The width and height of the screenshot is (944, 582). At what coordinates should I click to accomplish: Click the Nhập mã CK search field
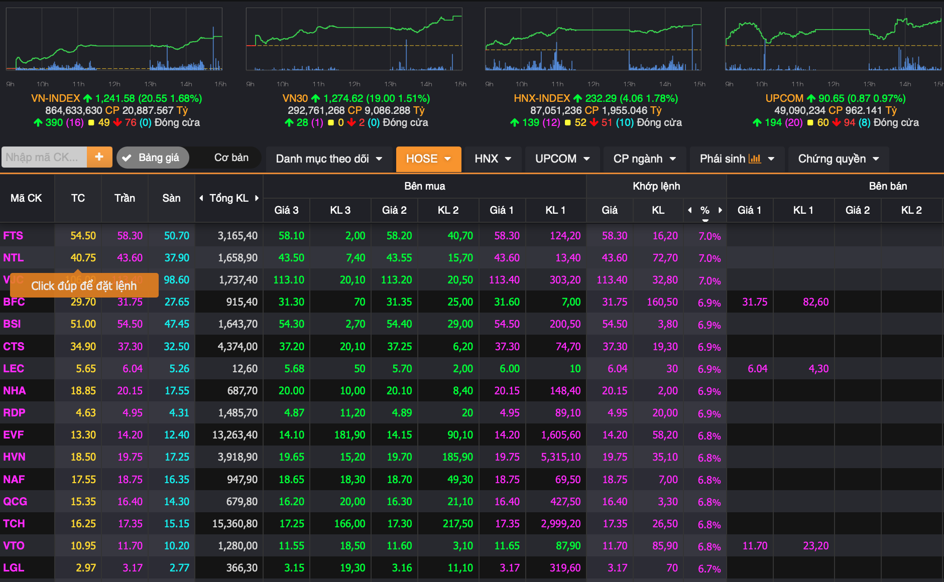point(44,157)
